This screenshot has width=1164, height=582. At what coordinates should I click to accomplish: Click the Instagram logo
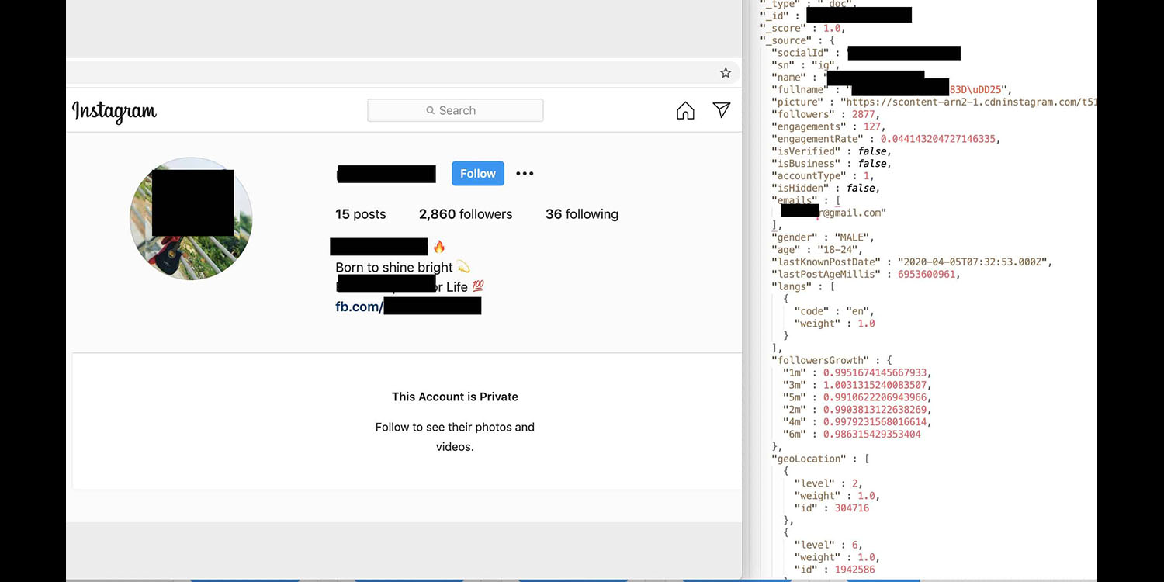pos(114,112)
